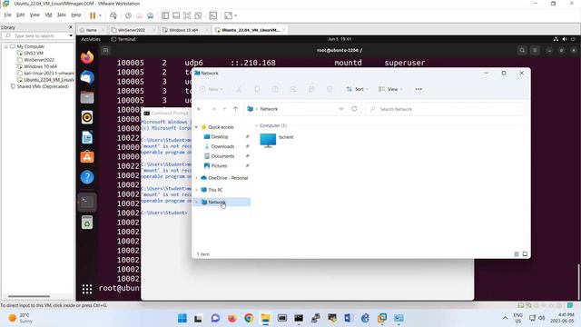This screenshot has width=581, height=327.
Task: Open Thunderbird mail in the Ubuntu dock
Action: (x=87, y=77)
